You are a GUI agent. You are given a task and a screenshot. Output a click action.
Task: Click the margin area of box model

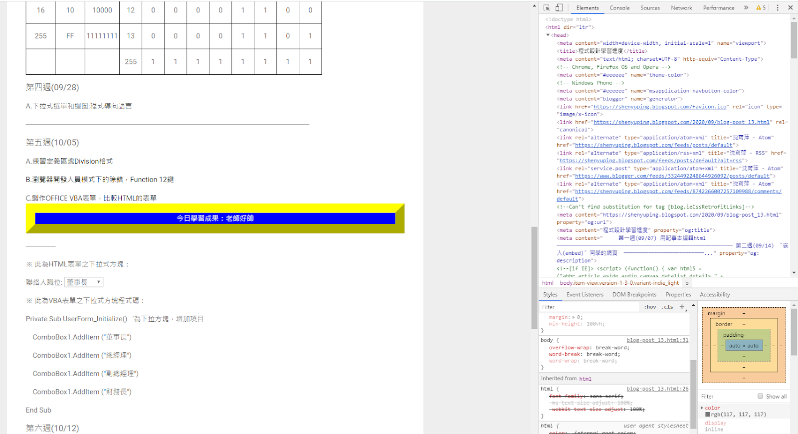pos(744,313)
